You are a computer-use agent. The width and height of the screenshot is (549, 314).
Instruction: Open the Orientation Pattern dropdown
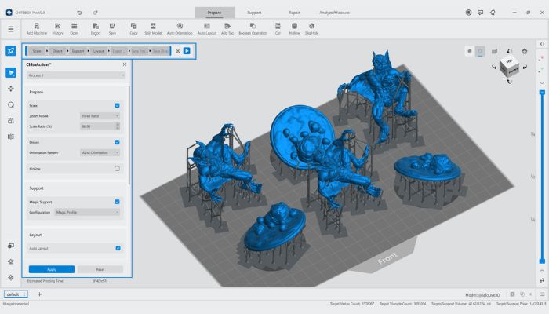pyautogui.click(x=100, y=153)
